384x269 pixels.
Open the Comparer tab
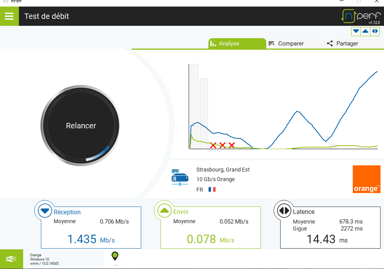coord(286,44)
